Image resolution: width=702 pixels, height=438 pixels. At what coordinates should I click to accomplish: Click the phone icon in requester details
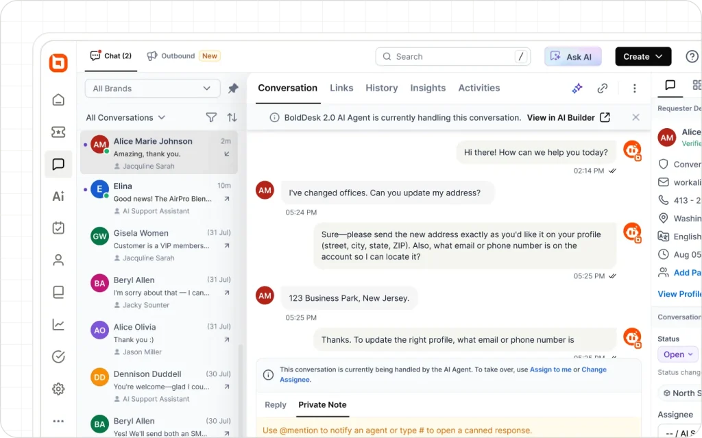click(663, 199)
